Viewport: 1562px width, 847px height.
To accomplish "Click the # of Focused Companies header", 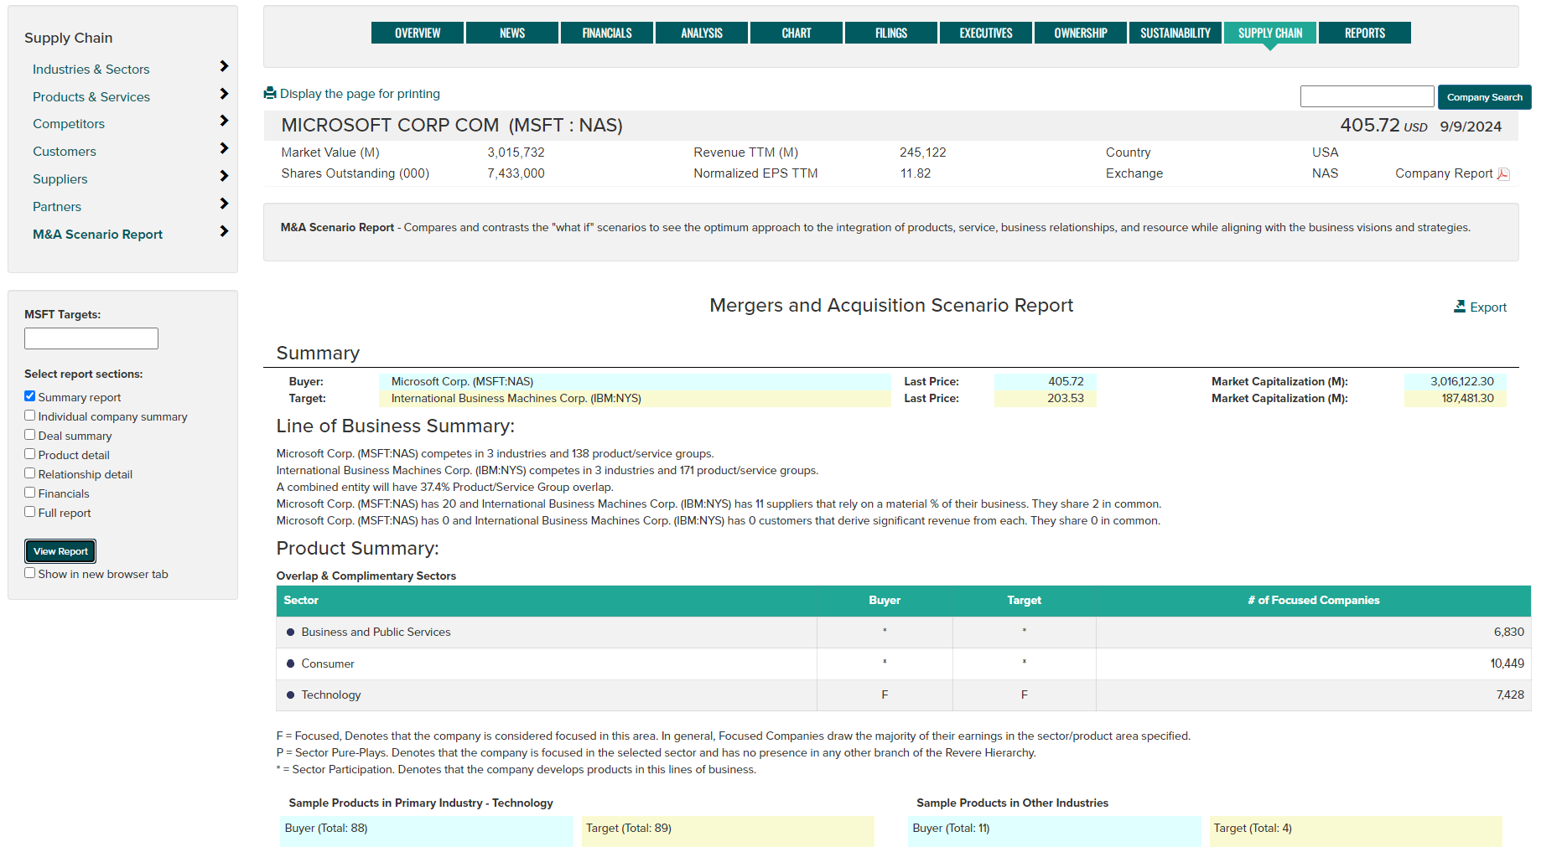I will click(1313, 600).
